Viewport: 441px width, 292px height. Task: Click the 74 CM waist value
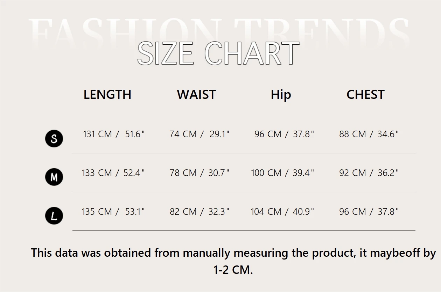199,134
